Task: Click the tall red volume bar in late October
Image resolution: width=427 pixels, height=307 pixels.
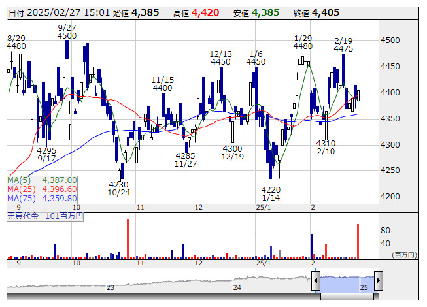Action: (x=128, y=239)
